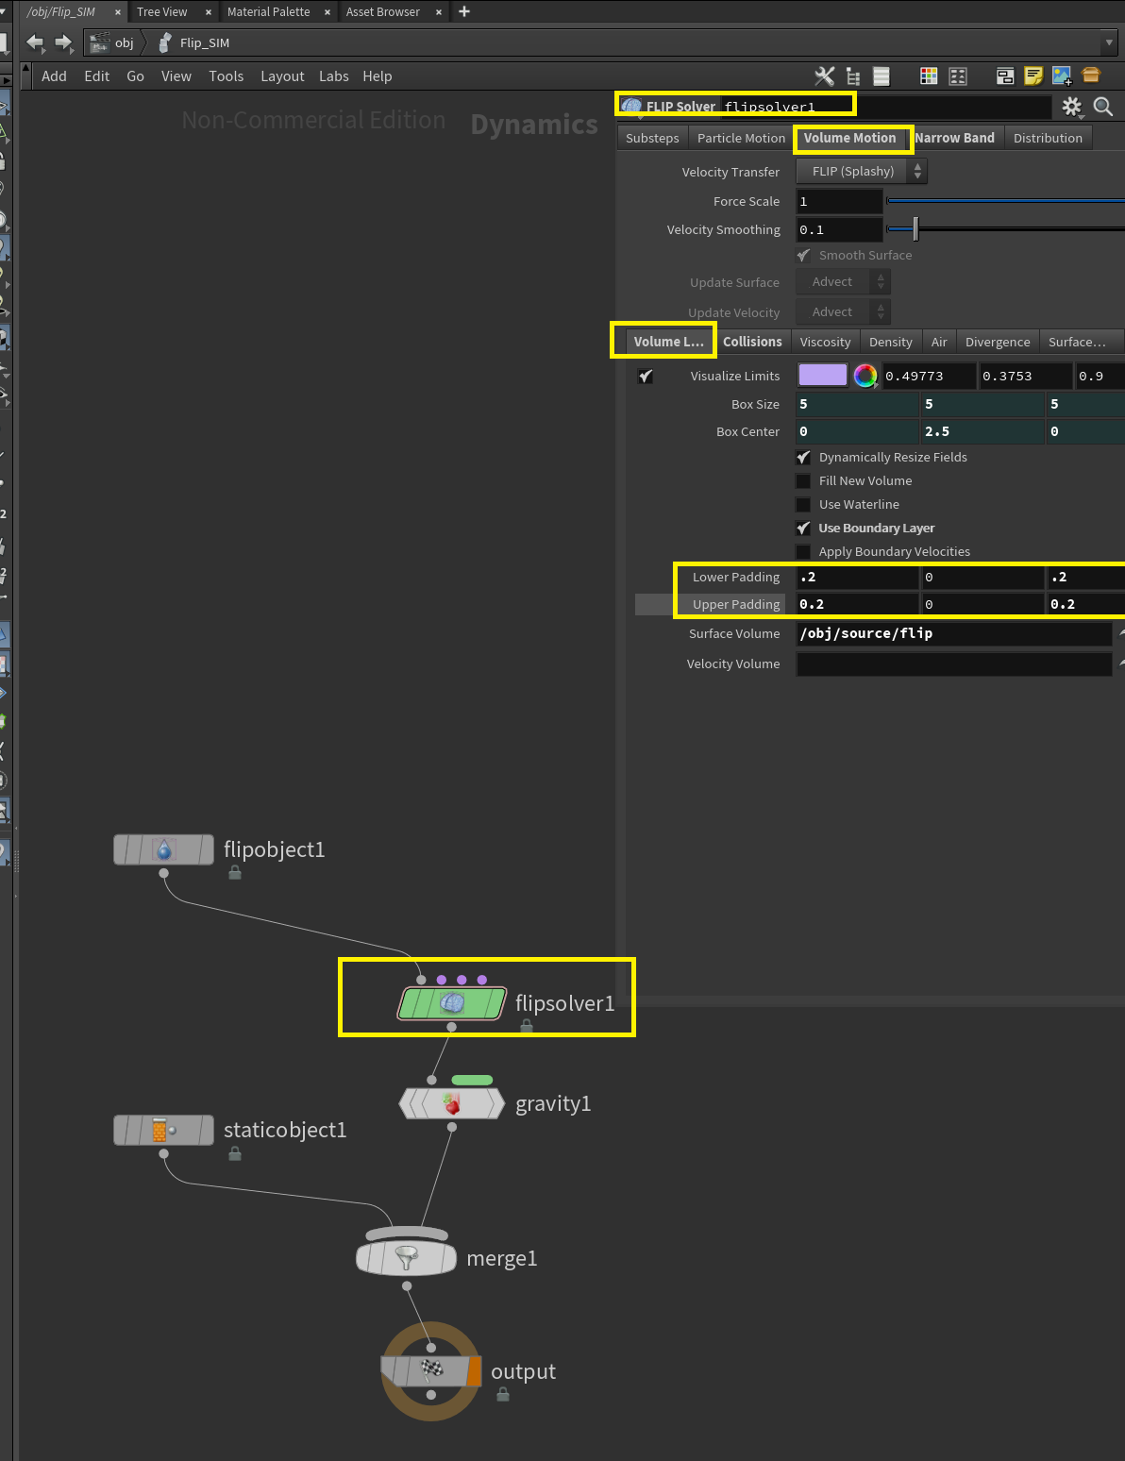Image resolution: width=1125 pixels, height=1461 pixels.
Task: Open the node shape palette icon
Action: coord(958,76)
